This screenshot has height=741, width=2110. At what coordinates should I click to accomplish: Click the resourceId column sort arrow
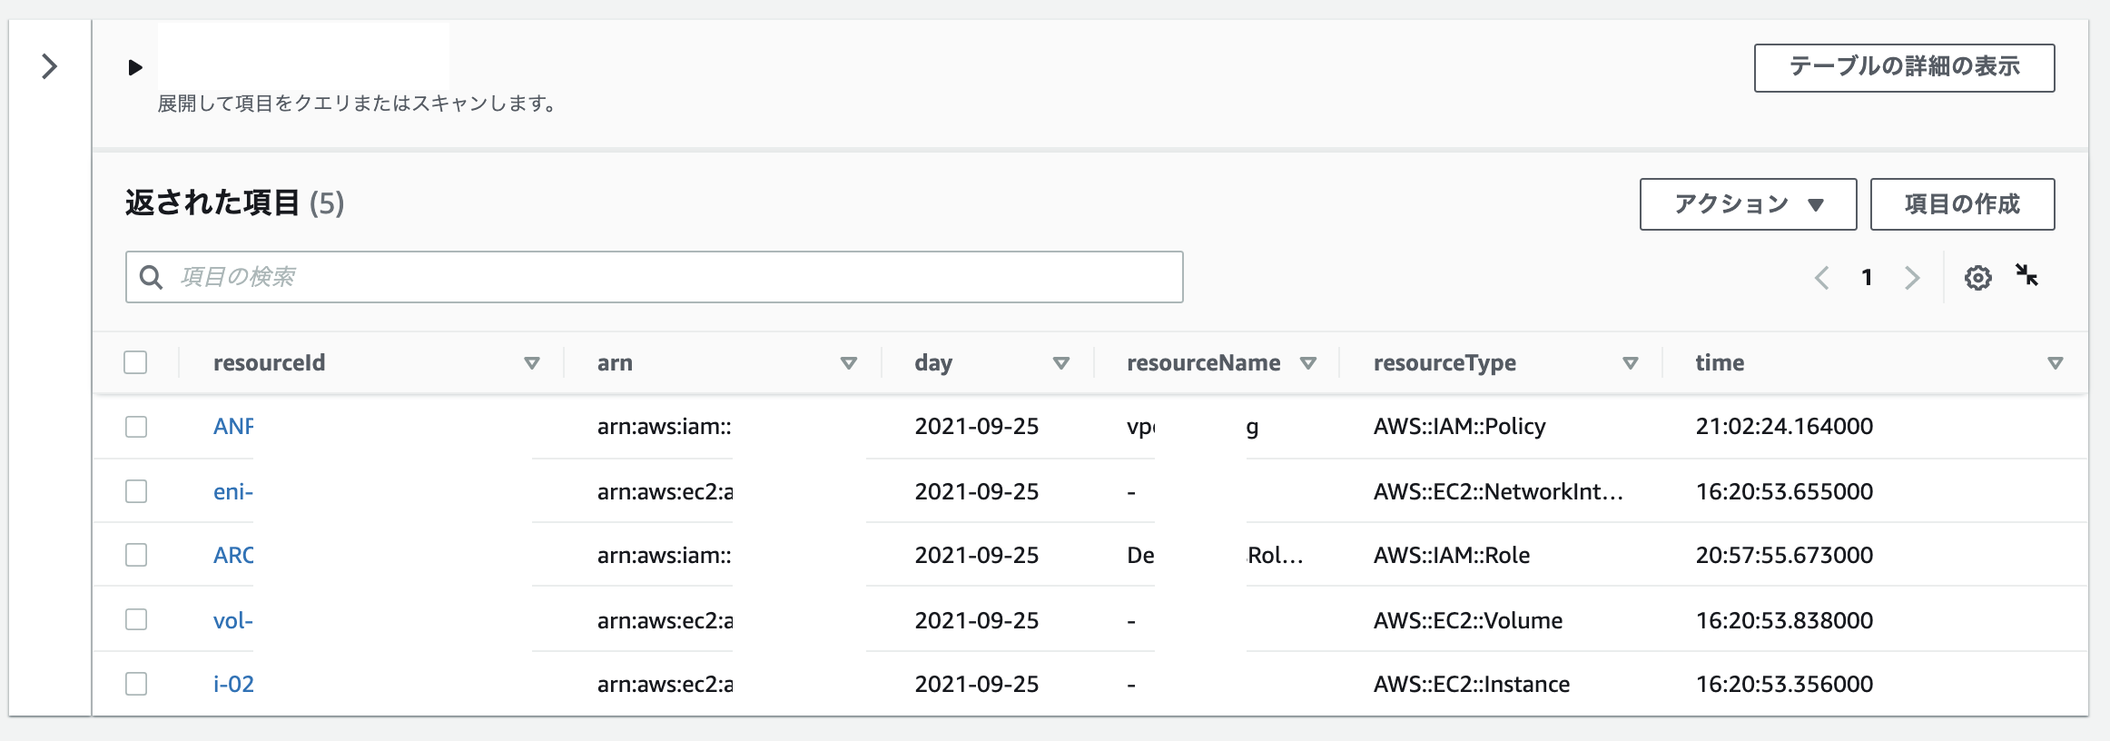pos(532,363)
